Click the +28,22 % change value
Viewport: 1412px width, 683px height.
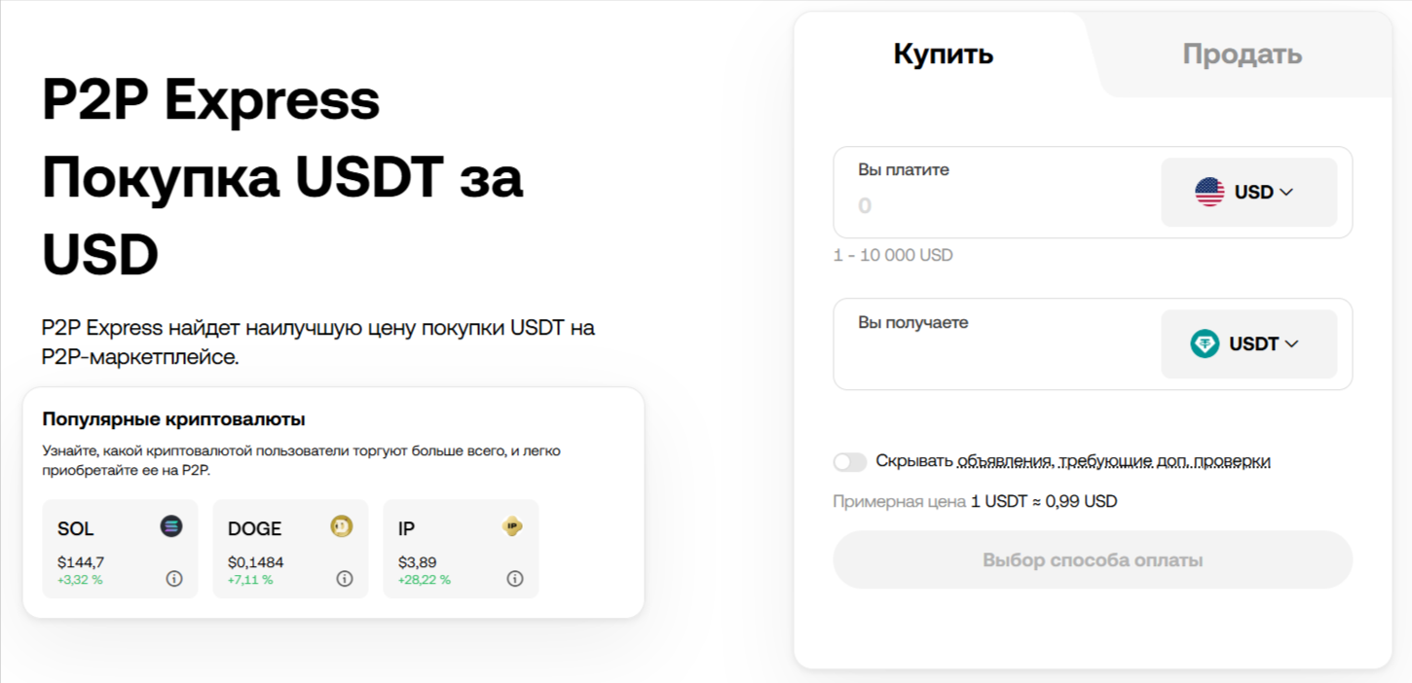coord(425,580)
